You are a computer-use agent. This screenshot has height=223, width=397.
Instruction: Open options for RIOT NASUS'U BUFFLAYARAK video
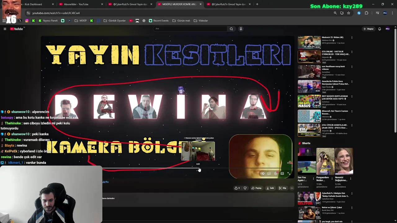[x=352, y=97]
